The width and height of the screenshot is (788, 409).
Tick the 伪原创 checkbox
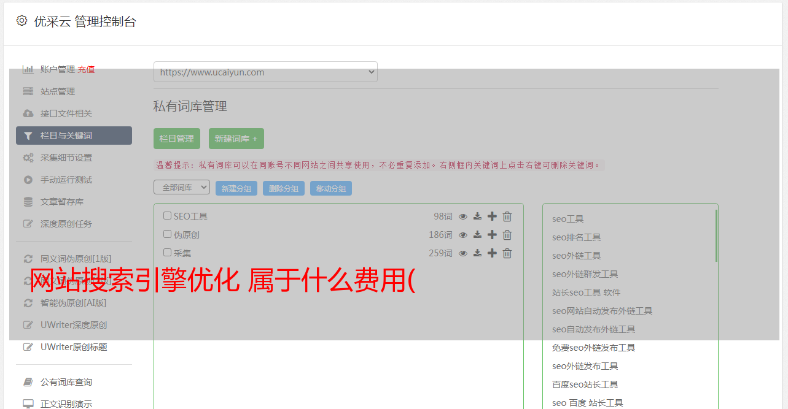pyautogui.click(x=167, y=234)
